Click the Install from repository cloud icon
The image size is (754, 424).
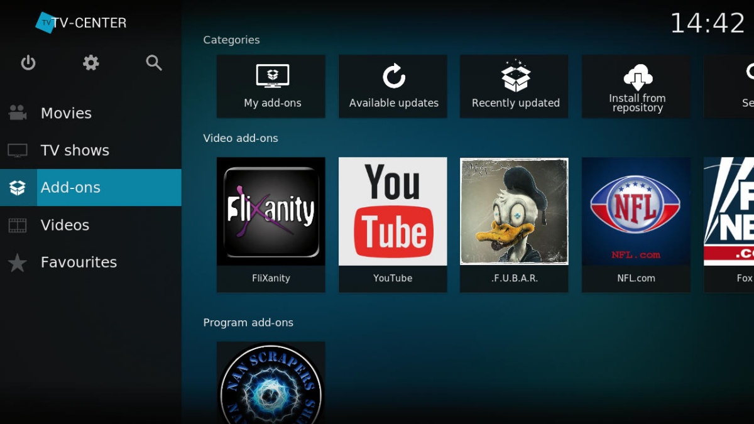[638, 77]
